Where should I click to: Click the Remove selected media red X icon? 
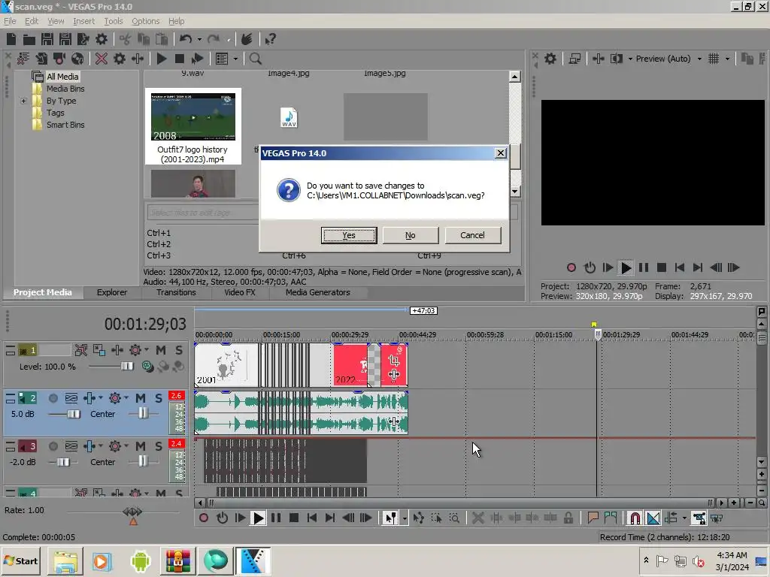[102, 59]
